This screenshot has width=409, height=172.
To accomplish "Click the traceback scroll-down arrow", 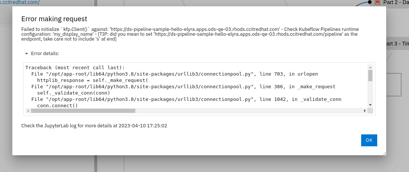I will tap(370, 105).
